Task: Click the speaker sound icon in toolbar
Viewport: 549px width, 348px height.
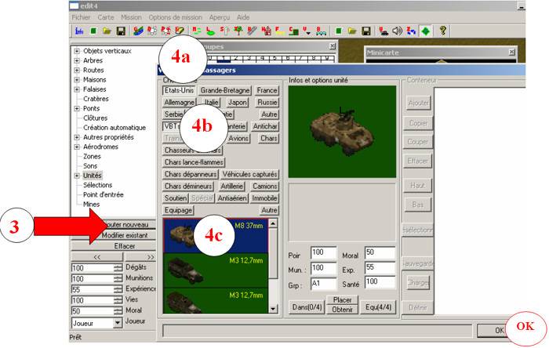Action: click(397, 31)
